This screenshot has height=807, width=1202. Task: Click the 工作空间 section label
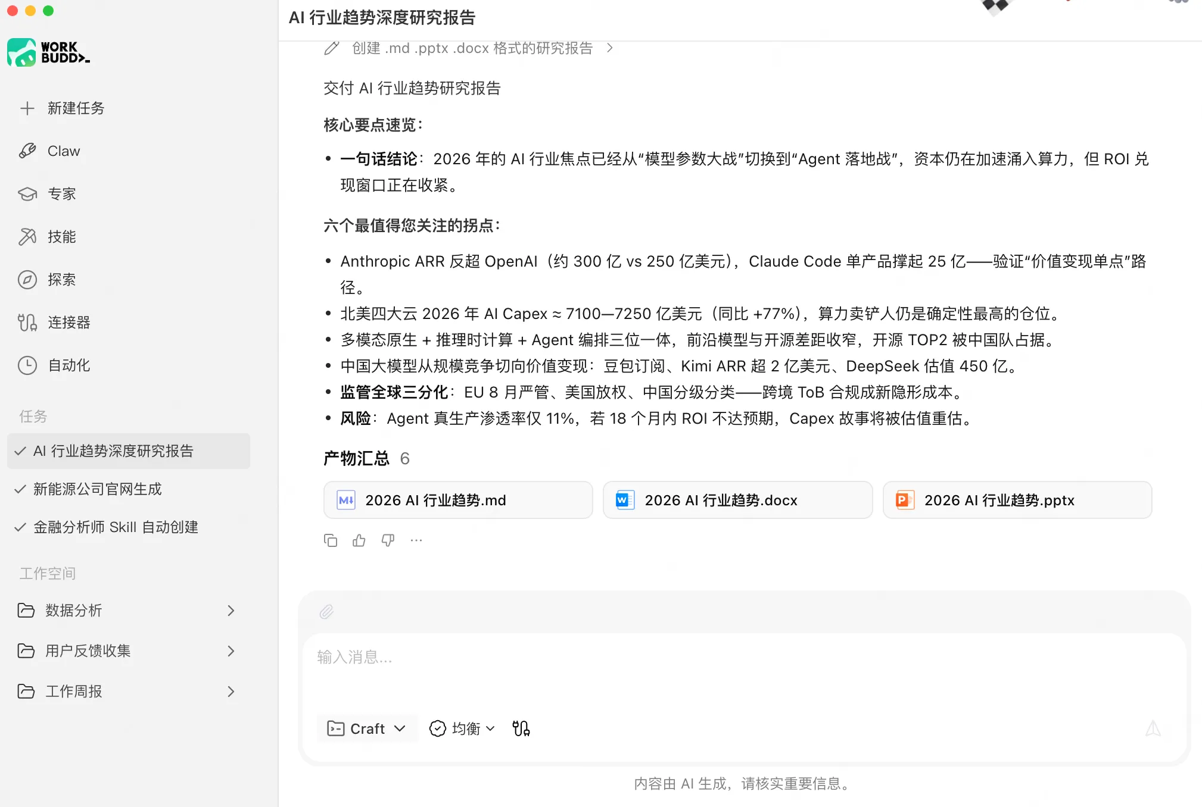(48, 574)
